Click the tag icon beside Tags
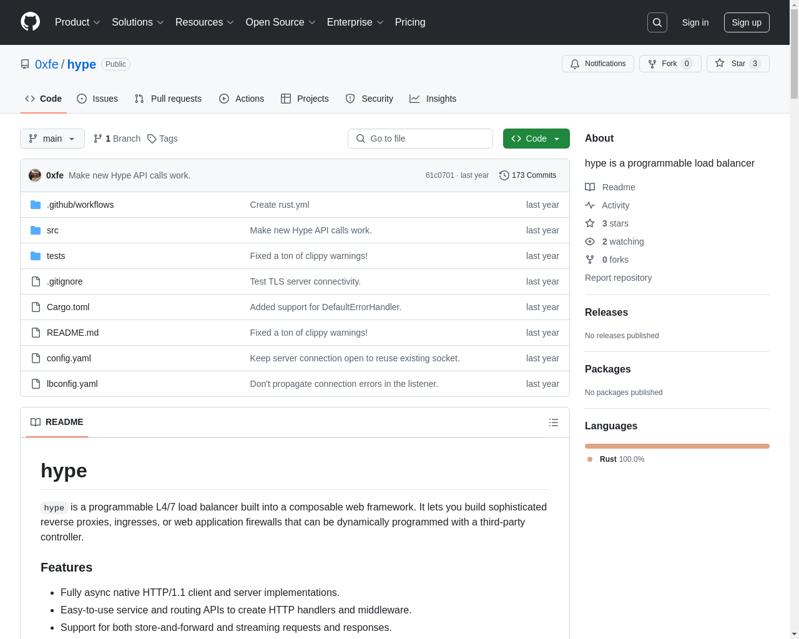The width and height of the screenshot is (799, 639). point(152,139)
